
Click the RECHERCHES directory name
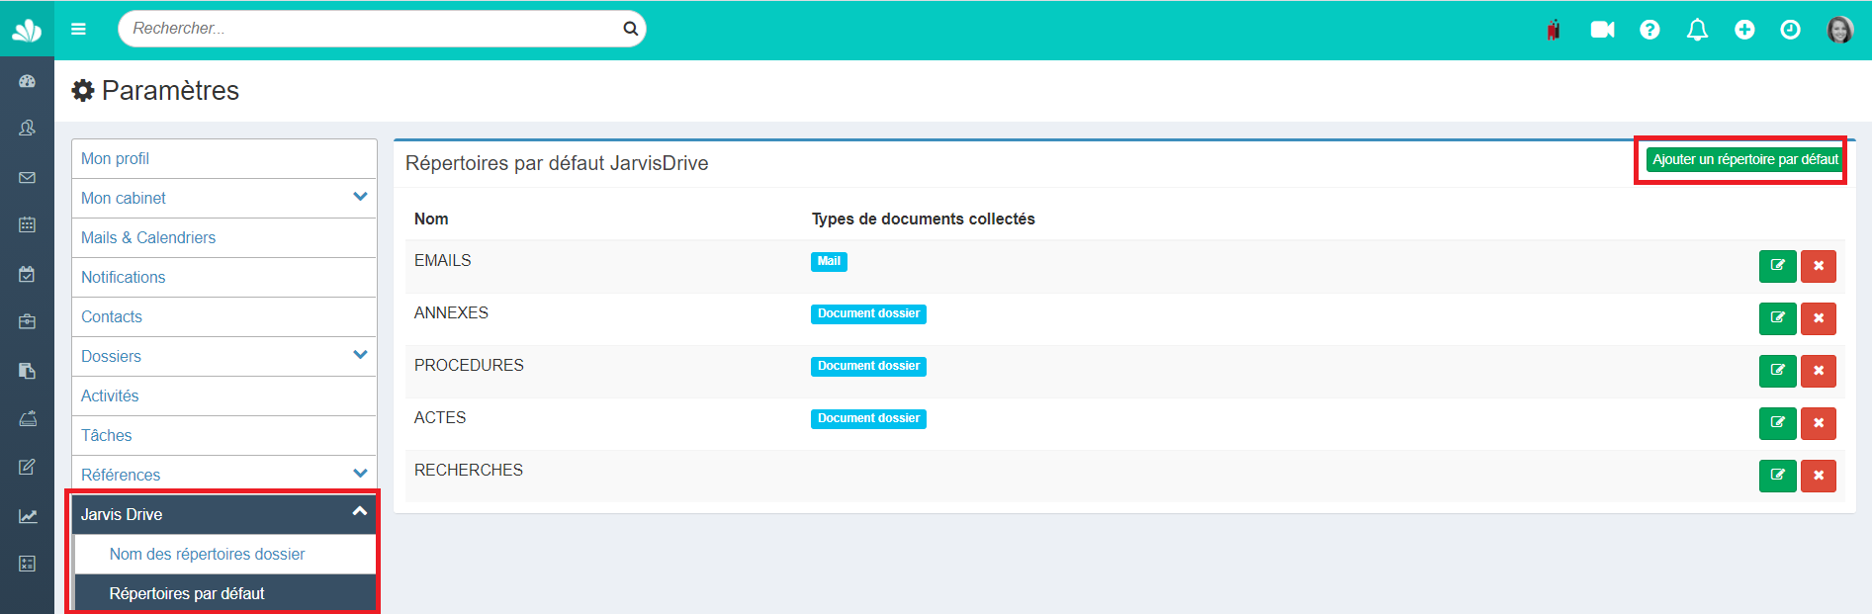469,470
